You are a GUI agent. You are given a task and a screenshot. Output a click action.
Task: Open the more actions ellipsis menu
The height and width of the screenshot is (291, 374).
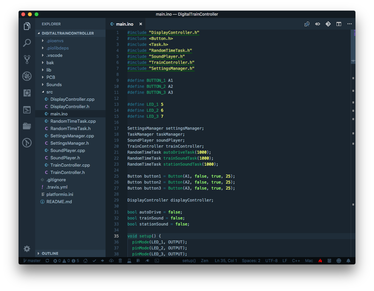[349, 24]
